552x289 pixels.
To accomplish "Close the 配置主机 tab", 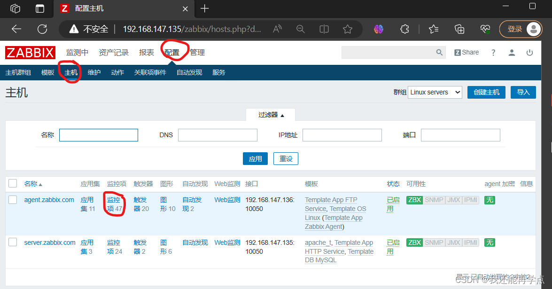I will pyautogui.click(x=185, y=9).
